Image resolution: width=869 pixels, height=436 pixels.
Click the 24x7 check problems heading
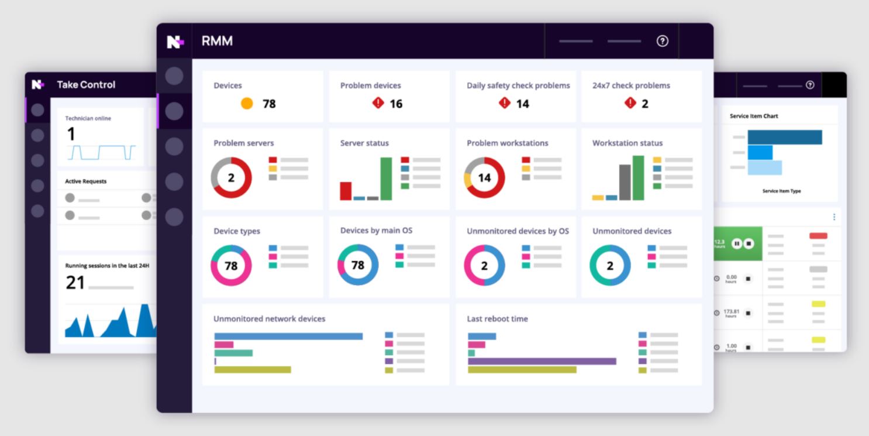pyautogui.click(x=631, y=85)
